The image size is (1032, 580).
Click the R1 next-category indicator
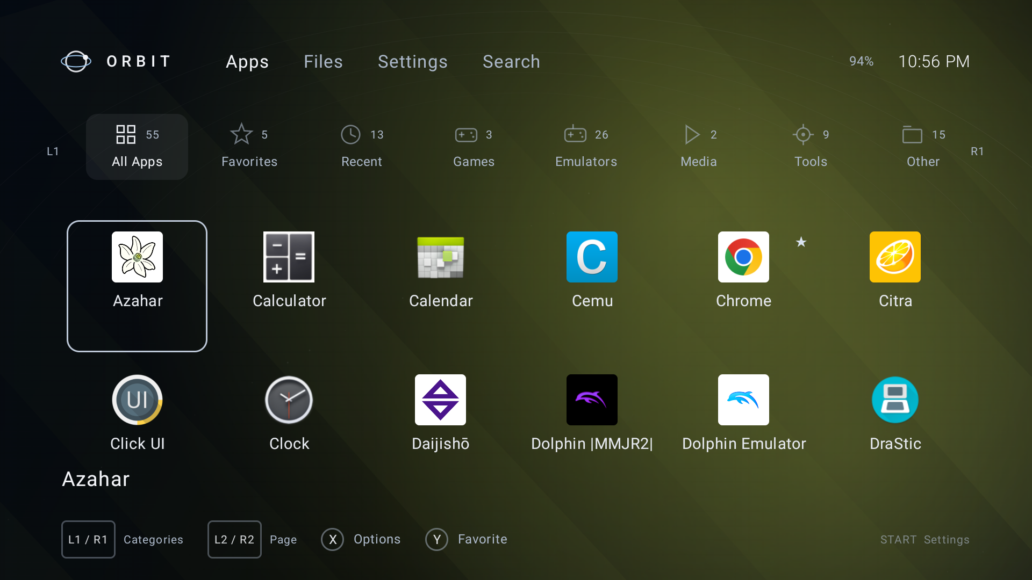click(977, 151)
